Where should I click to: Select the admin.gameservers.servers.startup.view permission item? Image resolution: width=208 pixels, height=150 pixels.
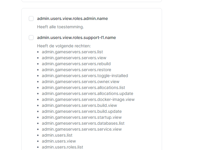[82, 117]
